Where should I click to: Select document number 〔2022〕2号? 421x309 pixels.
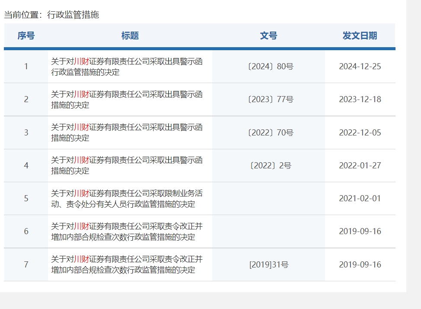tap(271, 165)
